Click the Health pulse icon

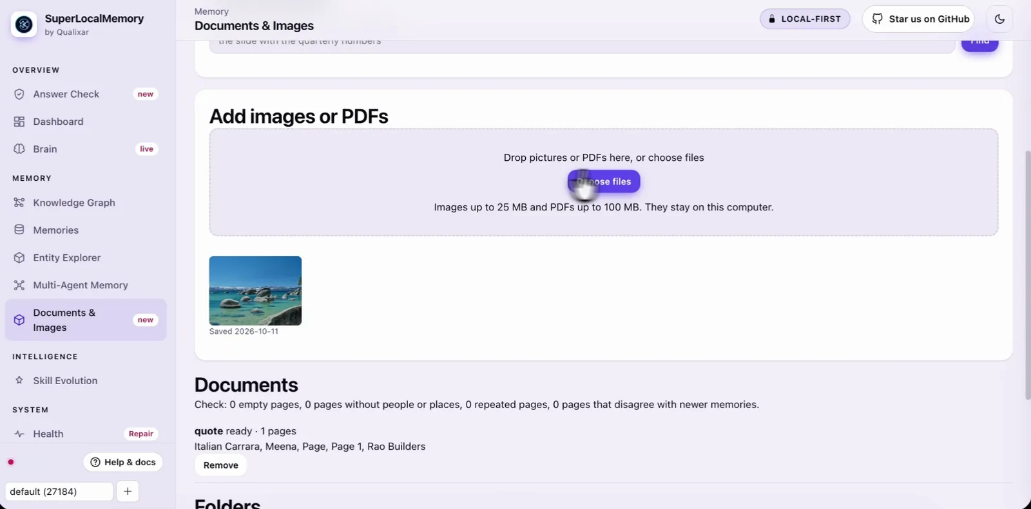point(19,434)
